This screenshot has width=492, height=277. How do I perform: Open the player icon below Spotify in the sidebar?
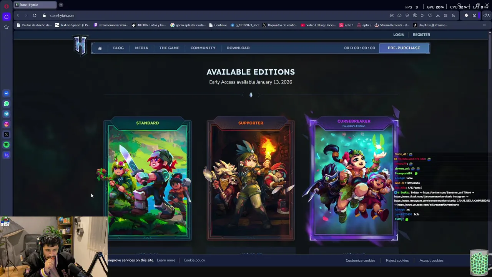6,155
